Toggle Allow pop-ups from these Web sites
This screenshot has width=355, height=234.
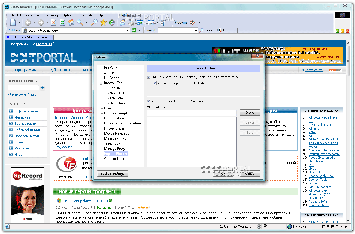click(149, 101)
